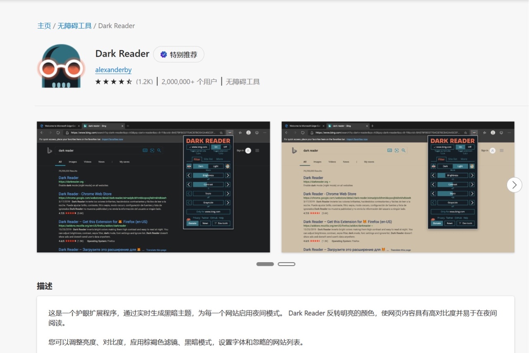The image size is (529, 353).
Task: Click the 2,000,000+ 个用户 text
Action: click(x=189, y=82)
